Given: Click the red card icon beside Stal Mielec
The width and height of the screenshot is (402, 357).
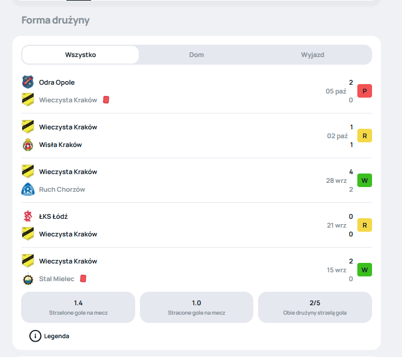Looking at the screenshot, I should click(83, 279).
